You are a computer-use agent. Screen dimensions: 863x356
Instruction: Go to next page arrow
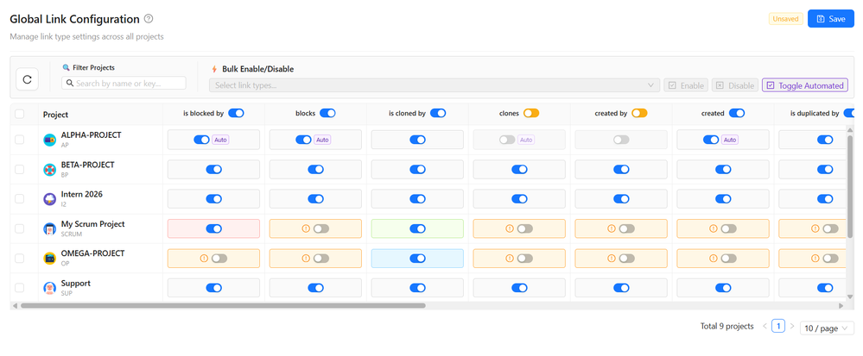[792, 327]
